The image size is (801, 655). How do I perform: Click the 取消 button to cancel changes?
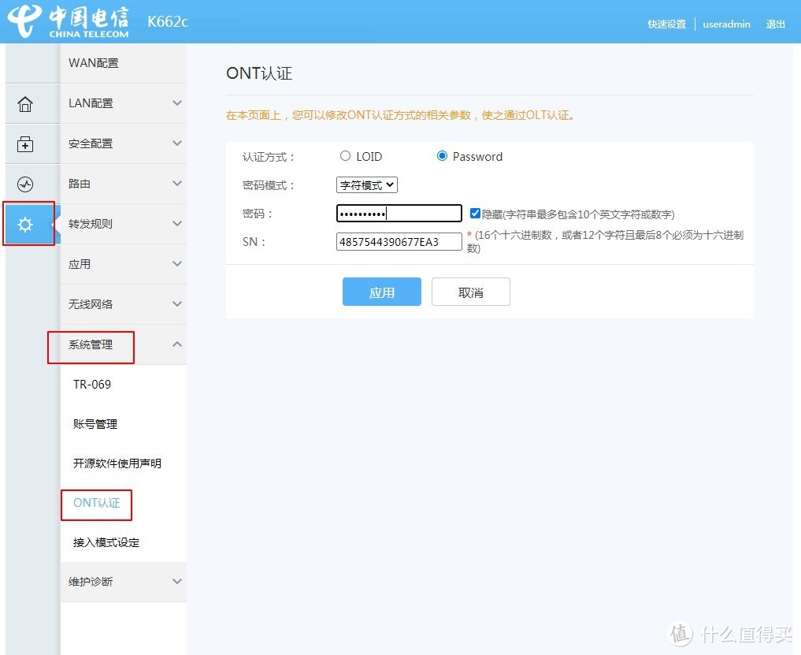pyautogui.click(x=470, y=291)
